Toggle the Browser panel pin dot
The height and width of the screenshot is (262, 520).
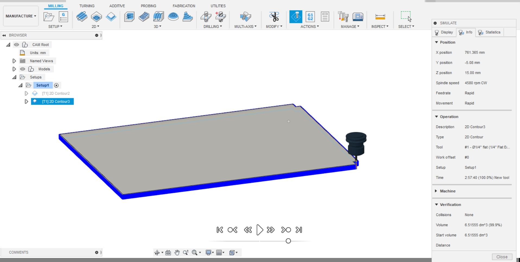(97, 35)
